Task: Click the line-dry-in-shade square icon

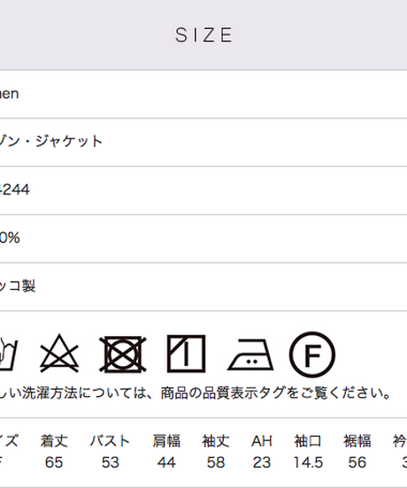Action: [x=186, y=354]
